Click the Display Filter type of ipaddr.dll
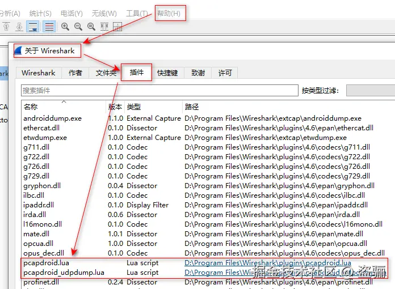Image resolution: width=395 pixels, height=289 pixels. (148, 205)
